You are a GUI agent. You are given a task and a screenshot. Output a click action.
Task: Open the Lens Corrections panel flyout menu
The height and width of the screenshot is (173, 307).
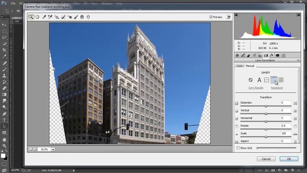(x=298, y=61)
